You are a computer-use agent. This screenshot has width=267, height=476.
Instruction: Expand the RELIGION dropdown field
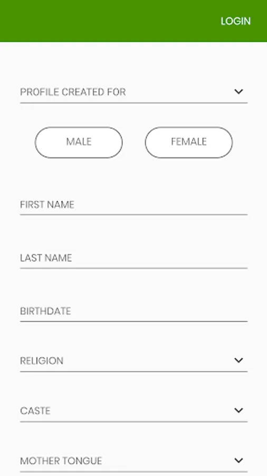coord(133,361)
